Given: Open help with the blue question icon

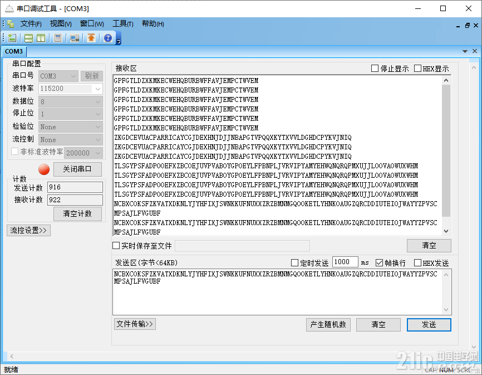Looking at the screenshot, I should 108,38.
